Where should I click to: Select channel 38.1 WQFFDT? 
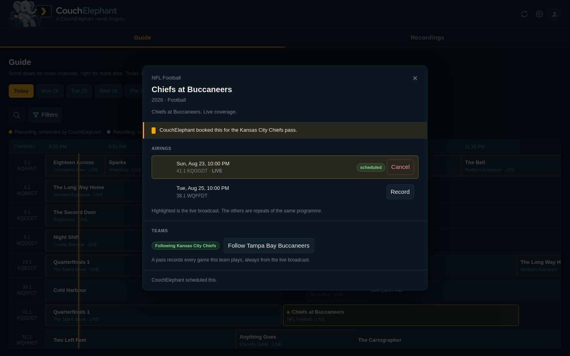(x=27, y=290)
